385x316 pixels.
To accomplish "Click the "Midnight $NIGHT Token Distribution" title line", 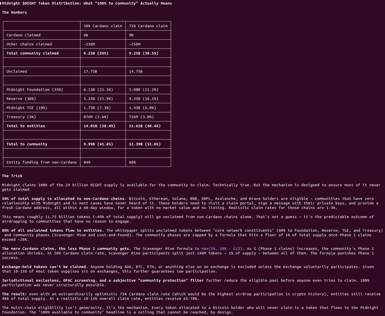I will tap(87, 3).
